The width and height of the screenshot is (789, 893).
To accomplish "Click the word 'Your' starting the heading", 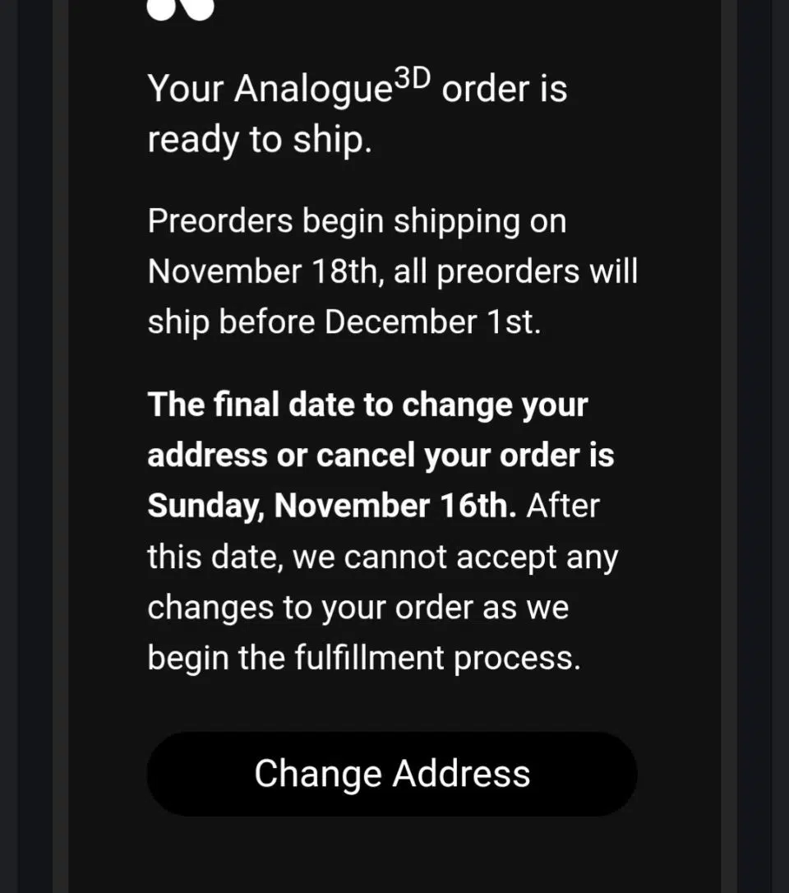I will tap(186, 89).
